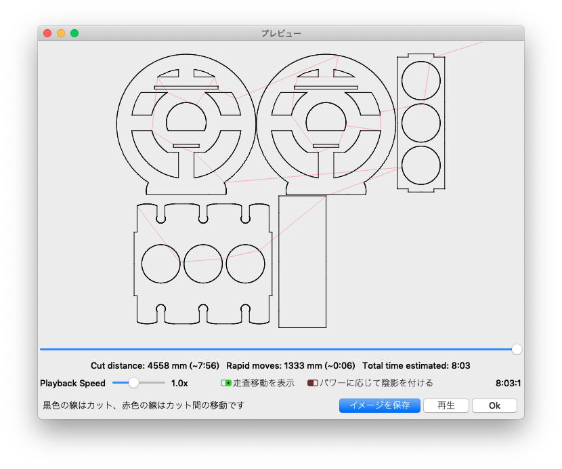Click the 8:03:1 elapsed time readout
The image size is (562, 469).
tap(508, 383)
